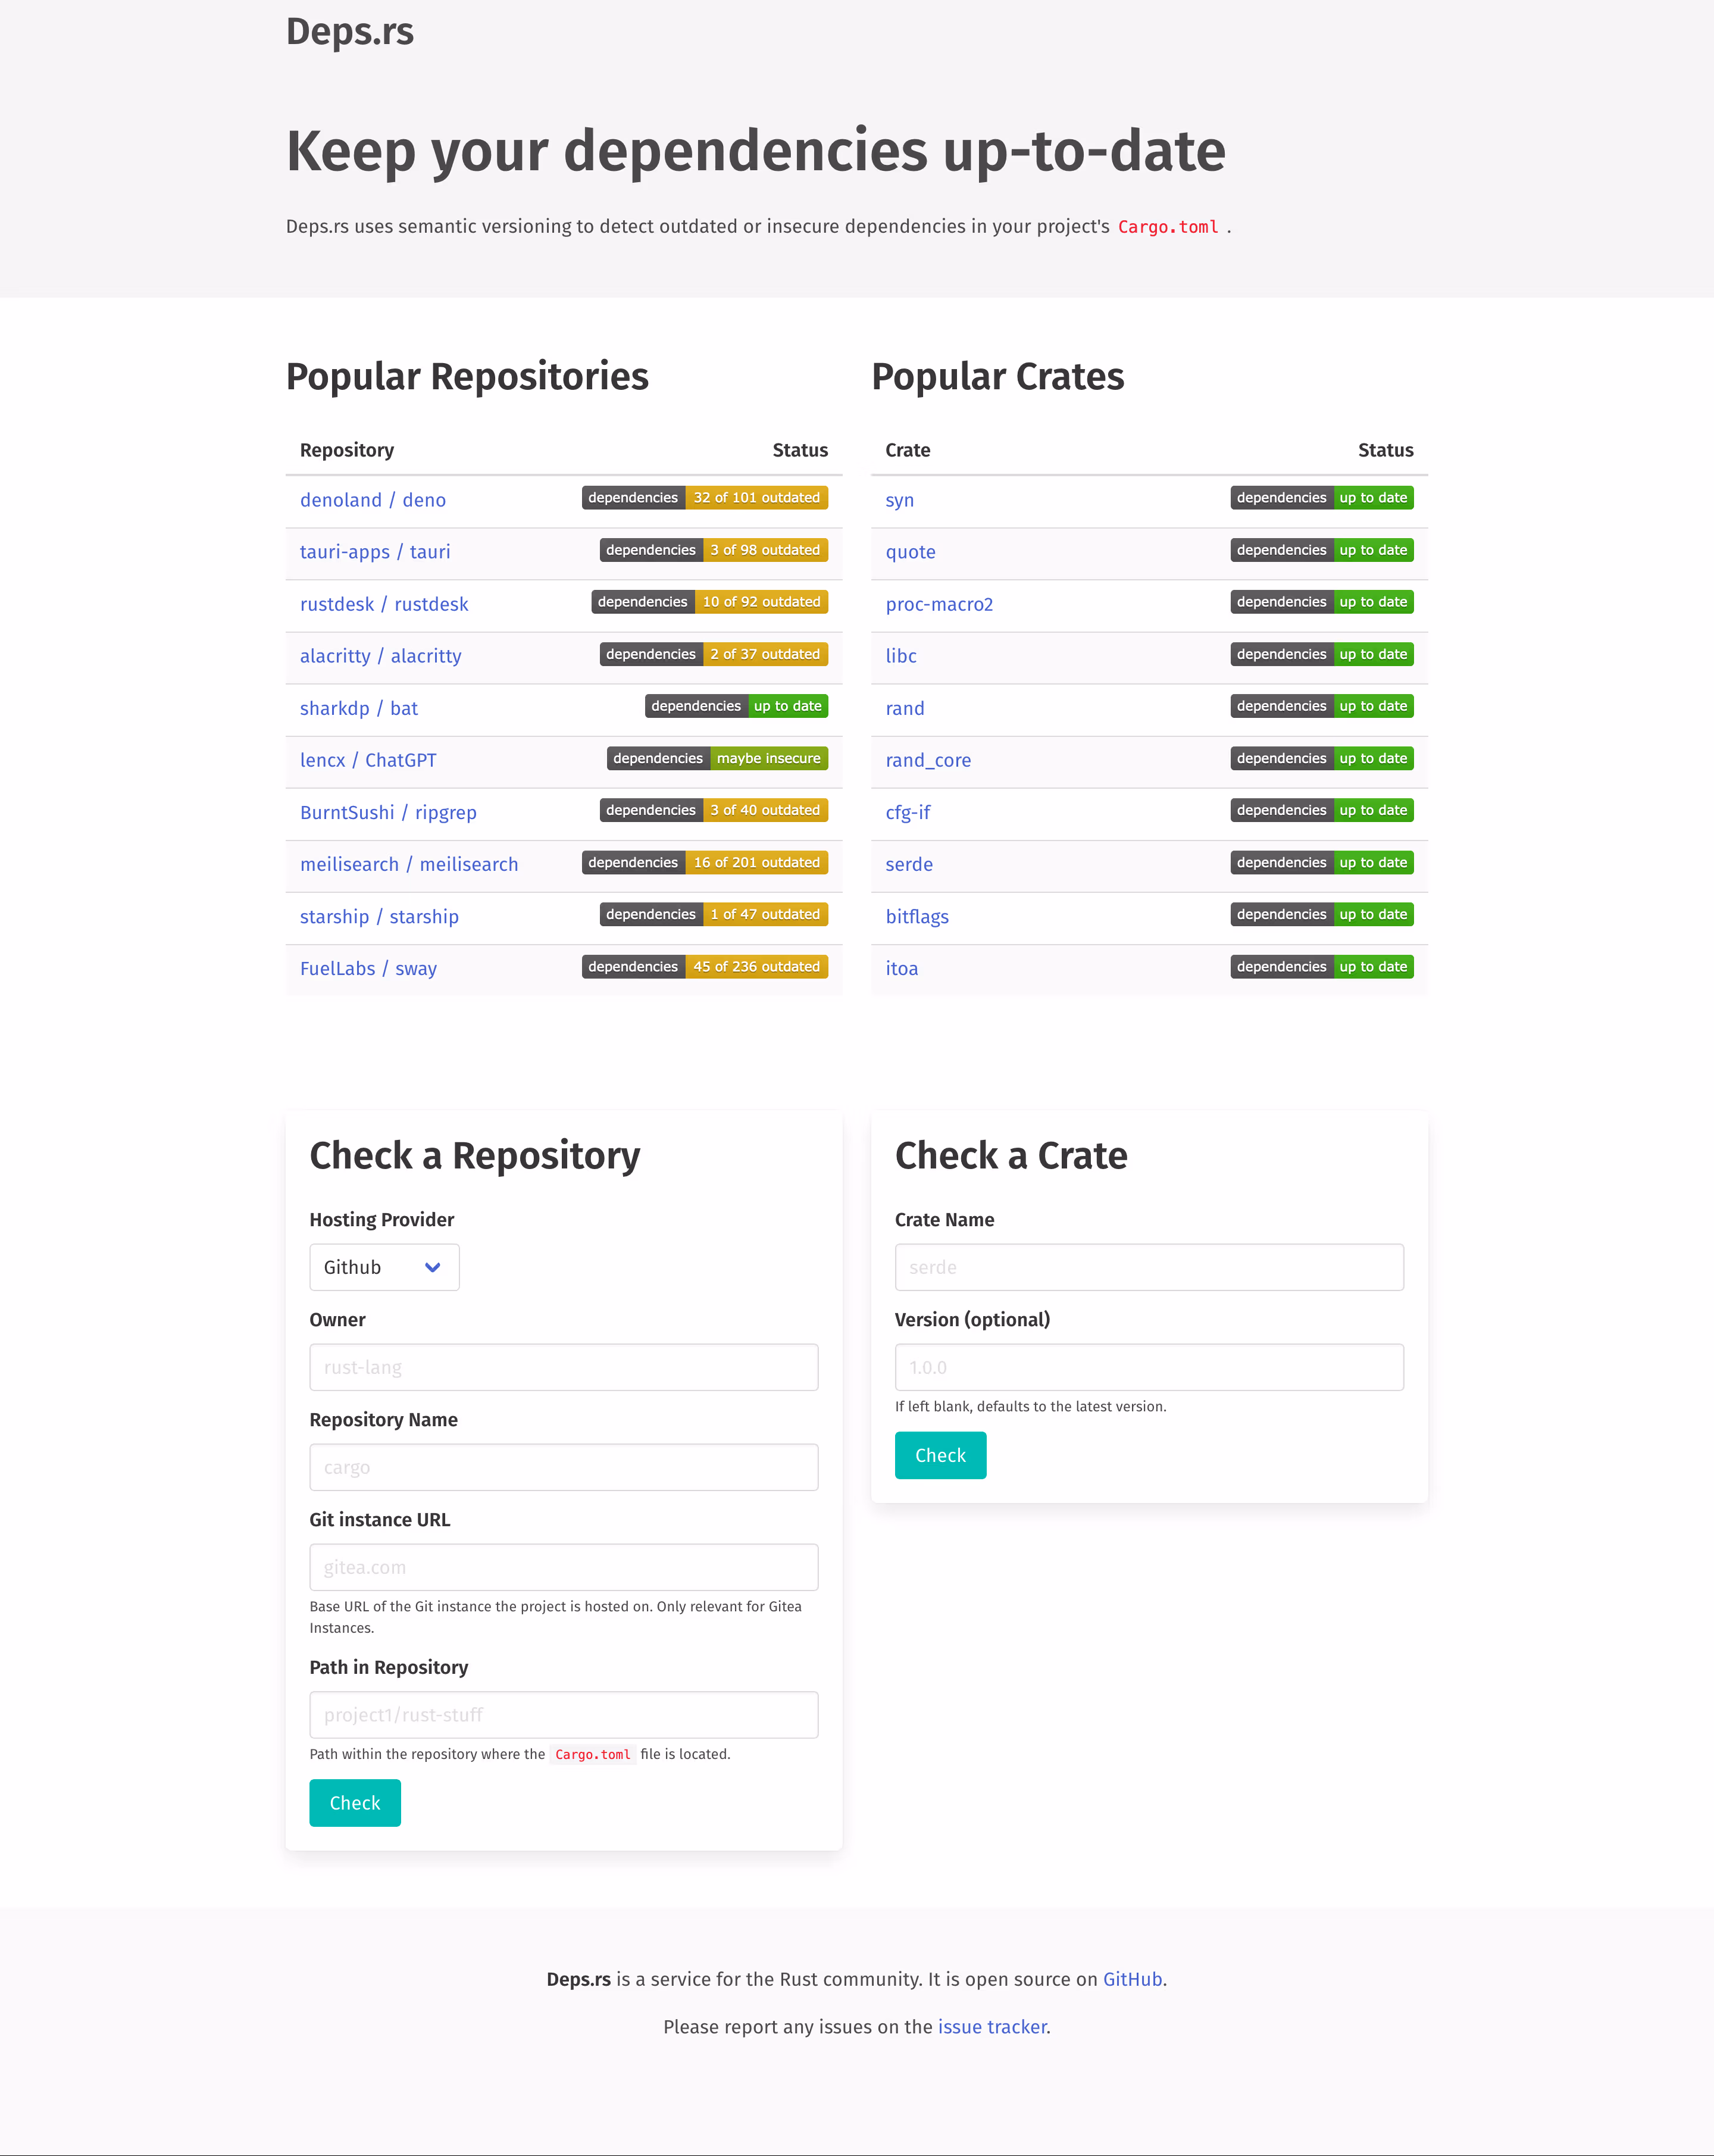Open the issue tracker footer link
This screenshot has height=2156, width=1714.
point(992,2027)
